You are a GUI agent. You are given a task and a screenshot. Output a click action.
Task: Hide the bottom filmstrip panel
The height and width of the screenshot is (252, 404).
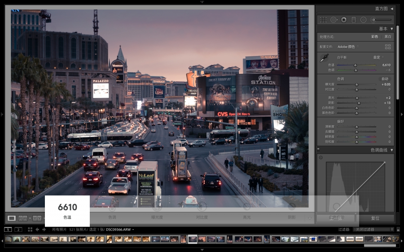[202, 250]
